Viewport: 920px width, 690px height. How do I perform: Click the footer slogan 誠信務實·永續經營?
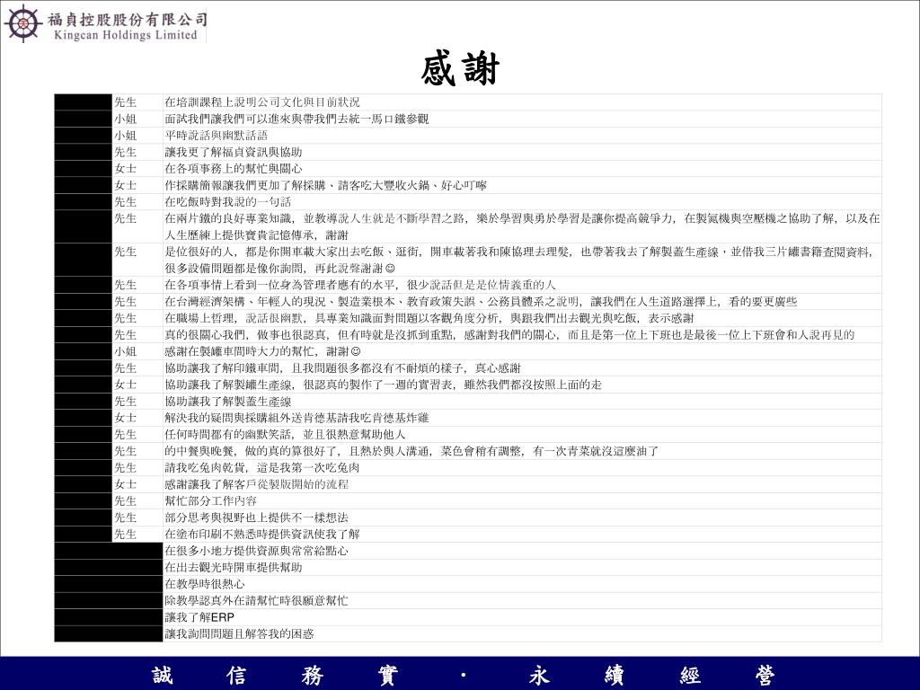point(463,676)
